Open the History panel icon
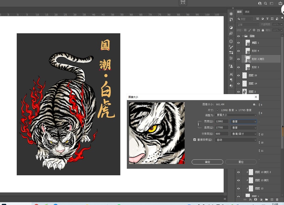 tap(231, 19)
